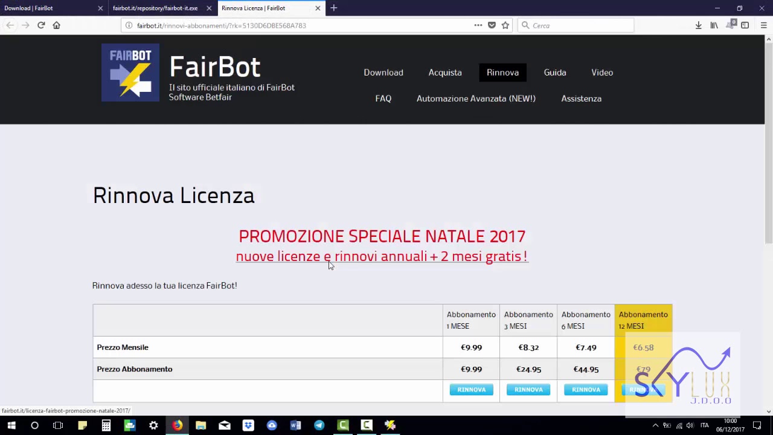This screenshot has height=435, width=773.
Task: Click RINNOVA for 6 MESI subscription
Action: pyautogui.click(x=586, y=390)
